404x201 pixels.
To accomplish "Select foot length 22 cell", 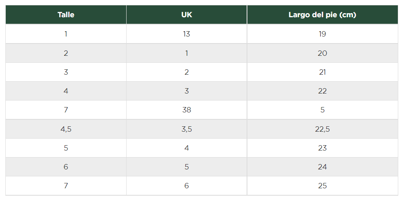I will coord(322,91).
